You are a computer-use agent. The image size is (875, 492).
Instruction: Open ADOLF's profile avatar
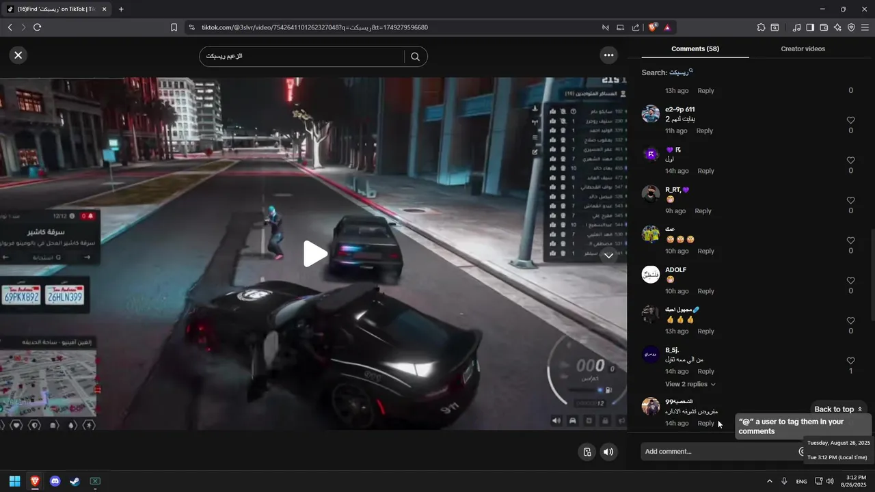tap(650, 275)
